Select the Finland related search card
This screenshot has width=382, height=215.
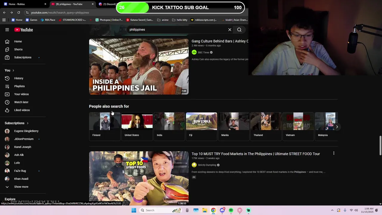click(105, 126)
